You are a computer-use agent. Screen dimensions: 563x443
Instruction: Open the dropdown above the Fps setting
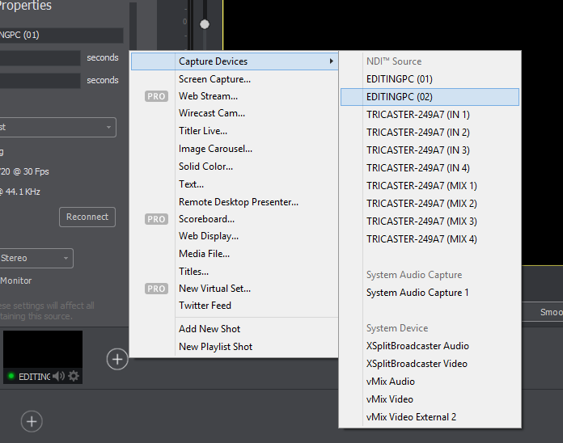[57, 128]
